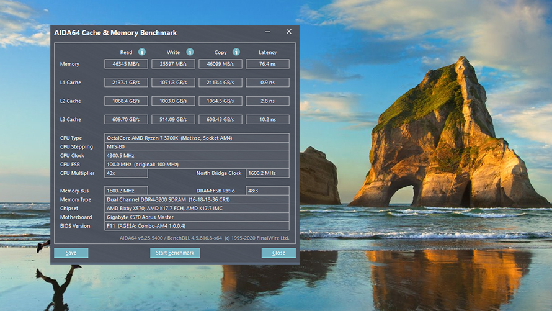The height and width of the screenshot is (311, 552).
Task: Minimize the AIDA64 benchmark window
Action: (x=267, y=32)
